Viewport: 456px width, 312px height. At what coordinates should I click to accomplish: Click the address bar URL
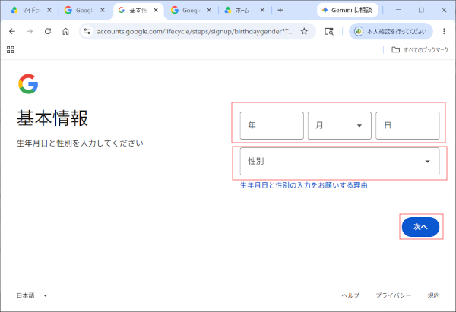(195, 31)
